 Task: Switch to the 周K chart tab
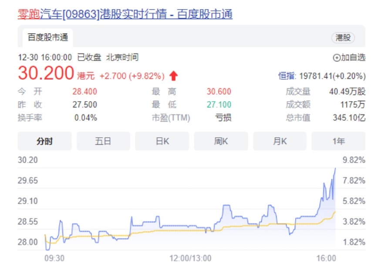[221, 141]
